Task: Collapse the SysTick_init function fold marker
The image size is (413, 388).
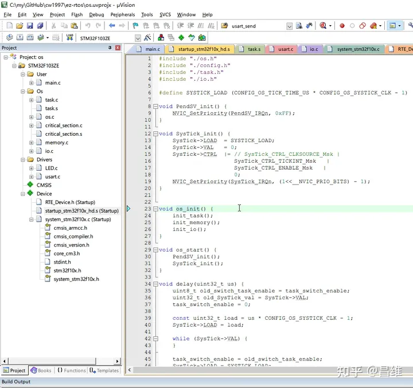Action: click(x=155, y=134)
